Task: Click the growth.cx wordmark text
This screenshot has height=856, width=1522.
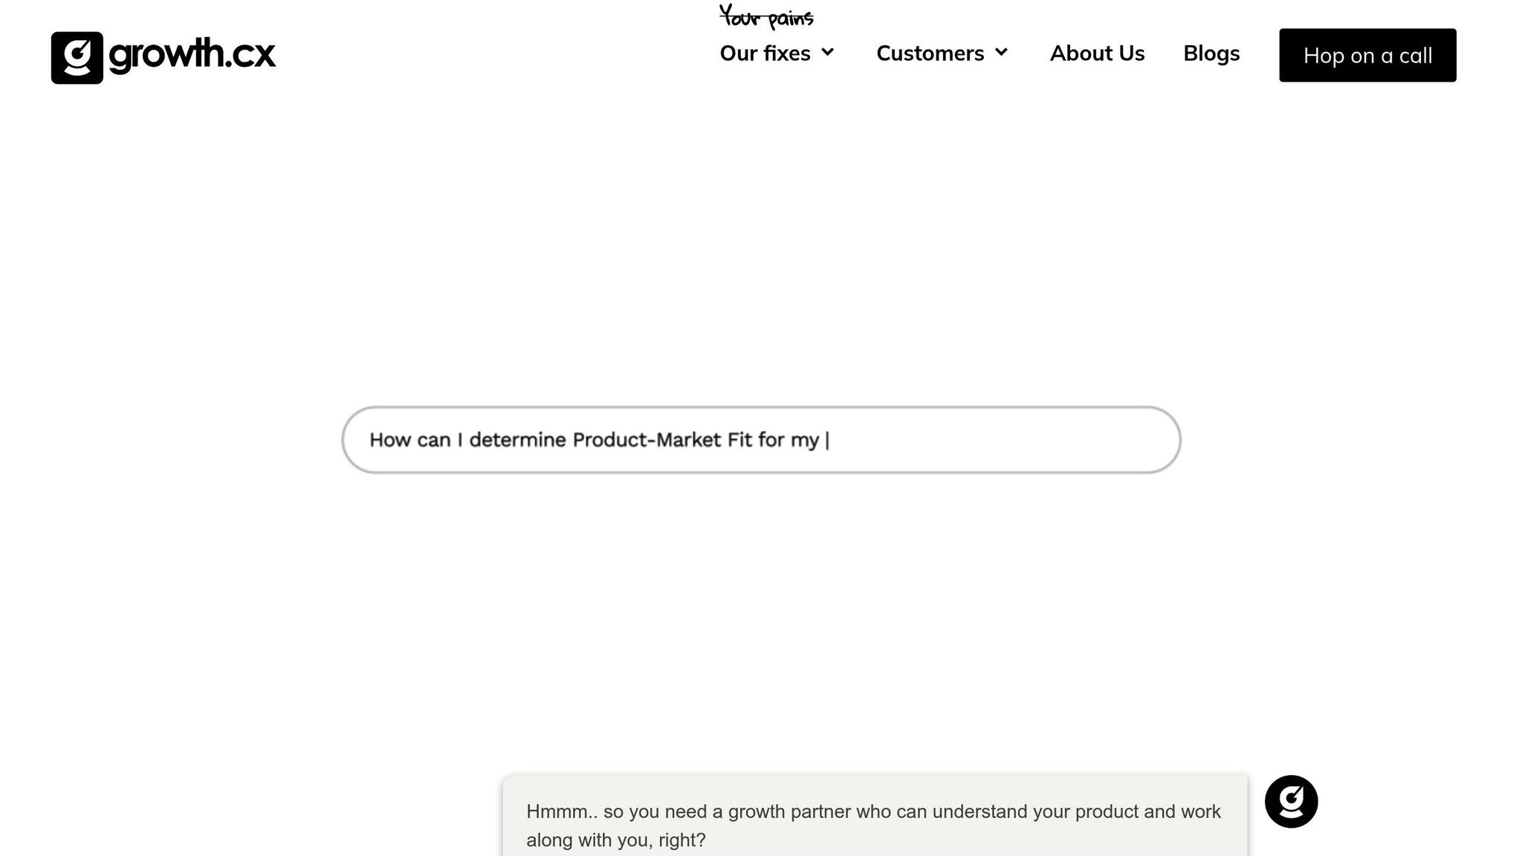Action: coord(192,54)
